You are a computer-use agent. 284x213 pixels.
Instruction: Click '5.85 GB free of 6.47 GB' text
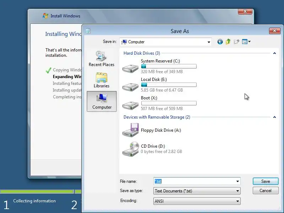pos(162,90)
